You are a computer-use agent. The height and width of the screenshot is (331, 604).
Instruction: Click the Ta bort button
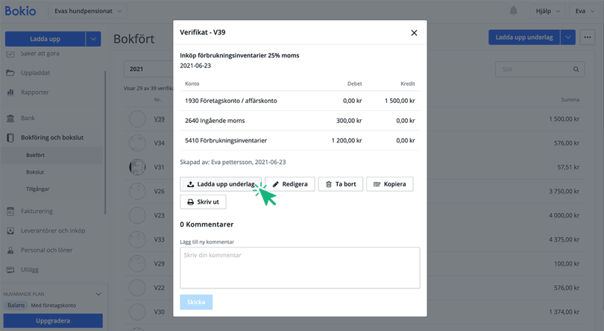(x=340, y=184)
